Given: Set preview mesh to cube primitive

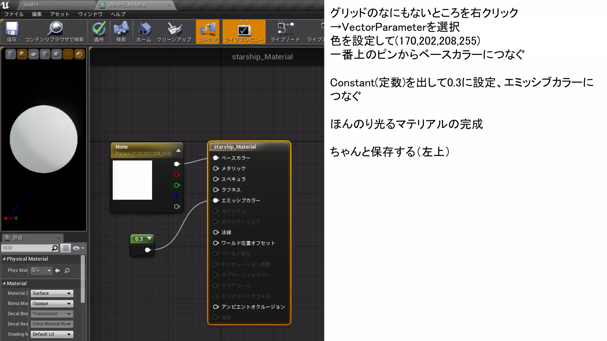Looking at the screenshot, I should [x=45, y=54].
